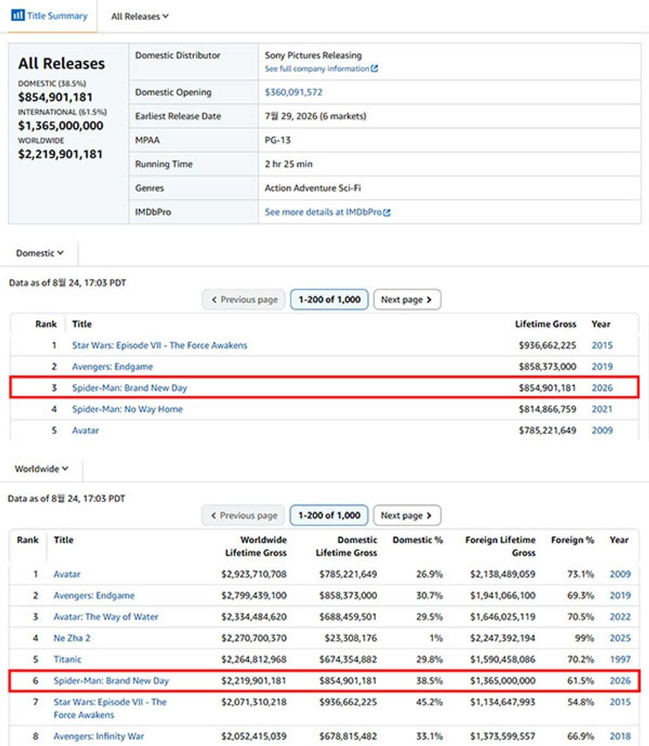Open Star Wars: Episode VII in Worldwide list
Screen dimensions: 649x746
coord(110,708)
